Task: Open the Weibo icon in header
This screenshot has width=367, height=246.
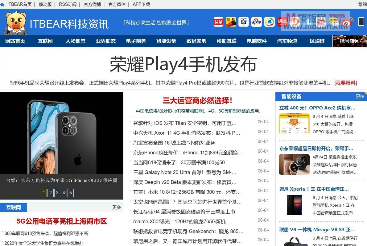Action: 347,22
